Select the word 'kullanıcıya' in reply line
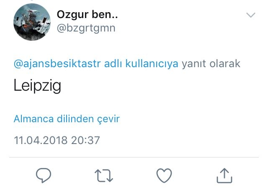This screenshot has width=268, height=194. tap(152, 64)
